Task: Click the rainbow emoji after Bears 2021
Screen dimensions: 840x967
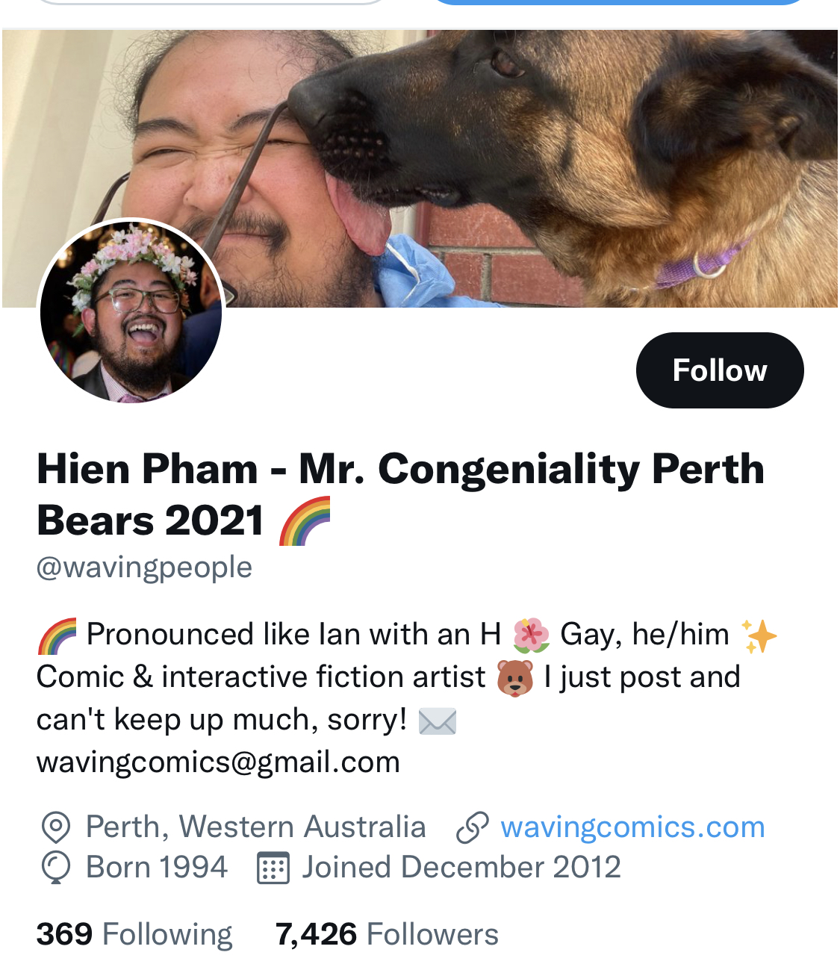Action: pos(305,521)
